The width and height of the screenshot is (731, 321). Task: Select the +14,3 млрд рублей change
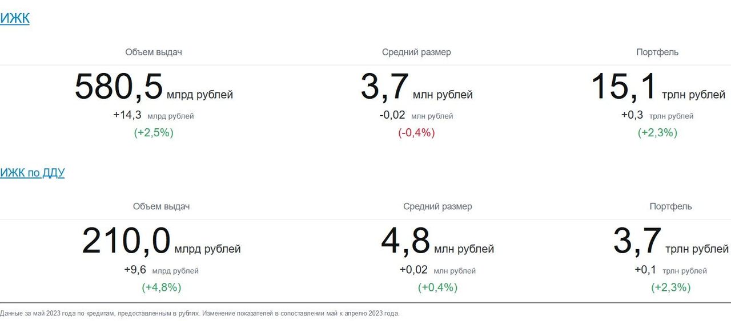(x=153, y=115)
